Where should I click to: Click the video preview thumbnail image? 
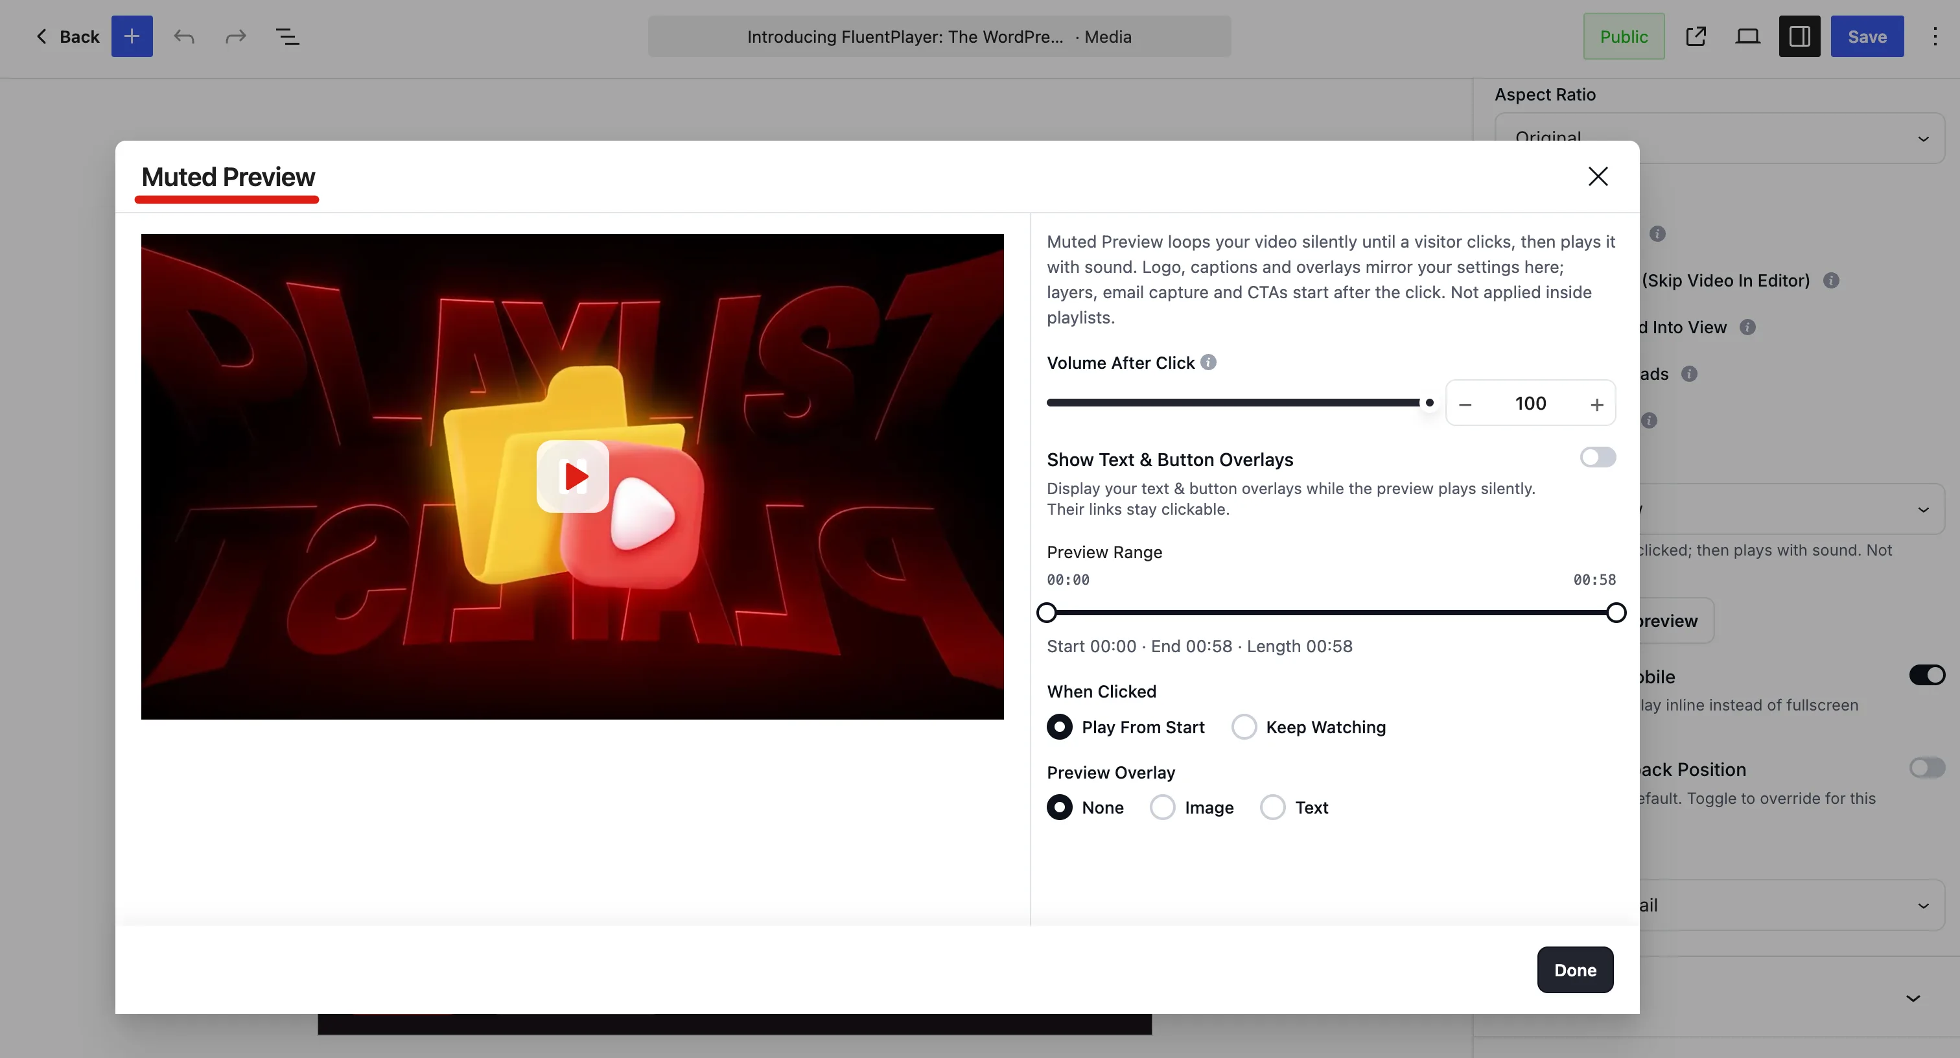[x=572, y=476]
